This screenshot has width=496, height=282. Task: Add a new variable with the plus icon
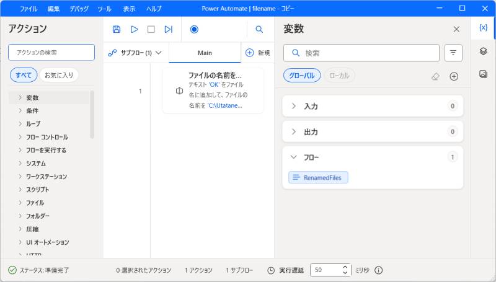coord(454,76)
